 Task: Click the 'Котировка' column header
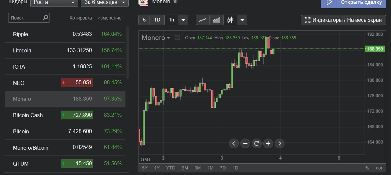coord(81,18)
